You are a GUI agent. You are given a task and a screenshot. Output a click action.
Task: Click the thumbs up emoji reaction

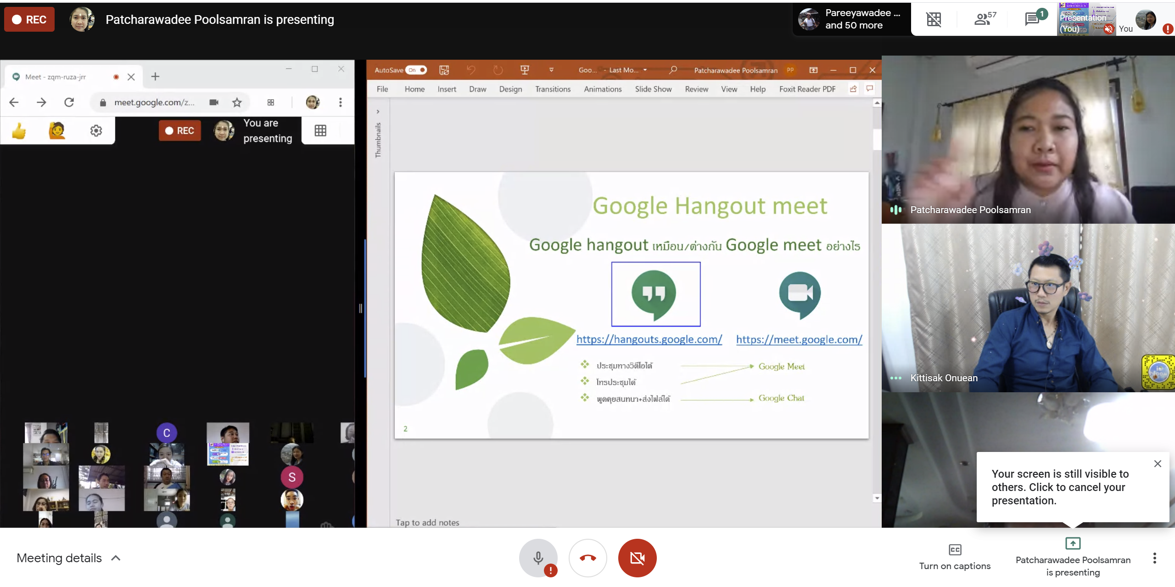[x=19, y=131]
